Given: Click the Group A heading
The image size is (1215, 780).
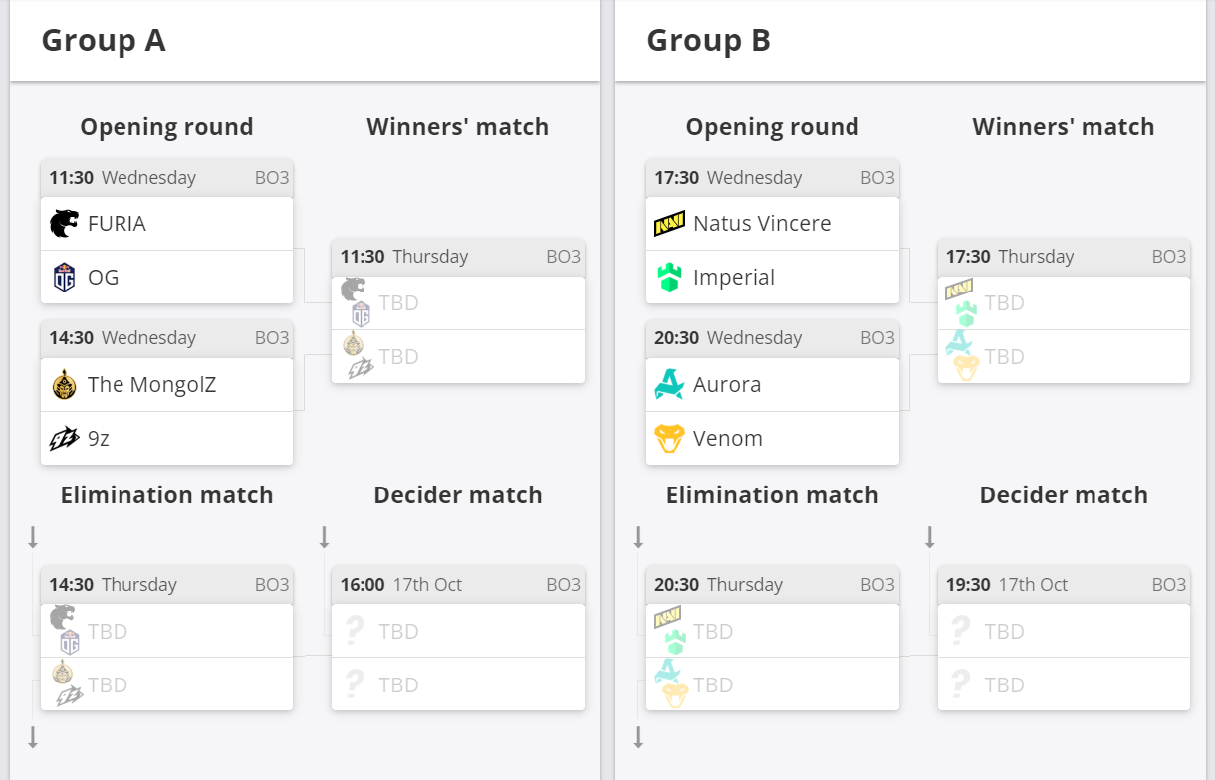Looking at the screenshot, I should (104, 41).
